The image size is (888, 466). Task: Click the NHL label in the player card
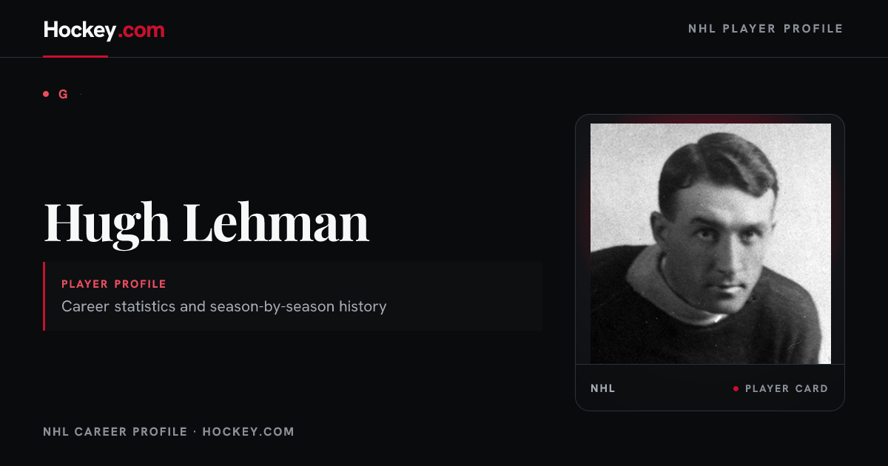[x=603, y=388]
